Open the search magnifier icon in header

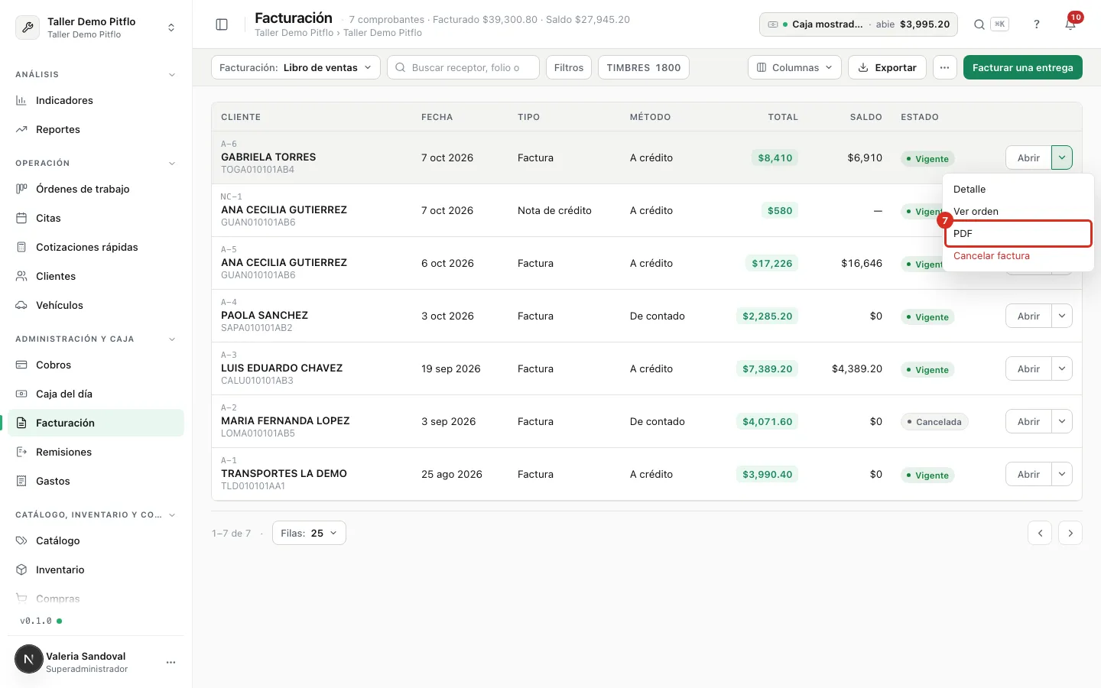coord(979,24)
